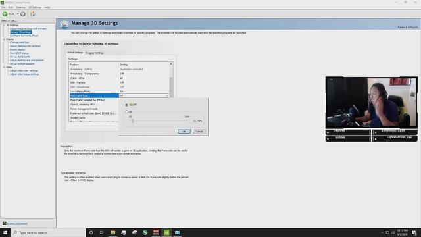Click the network icon in system tray
Viewport: 421px width, 237px height.
(x=387, y=232)
